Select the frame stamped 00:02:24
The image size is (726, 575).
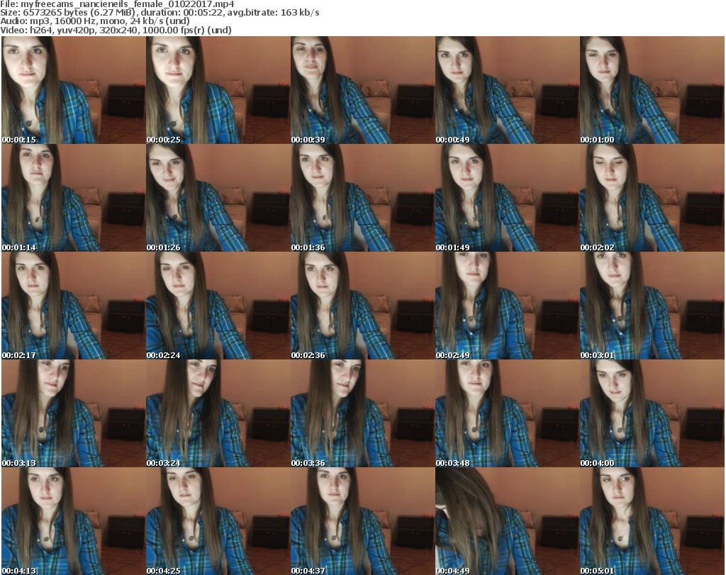tap(218, 306)
